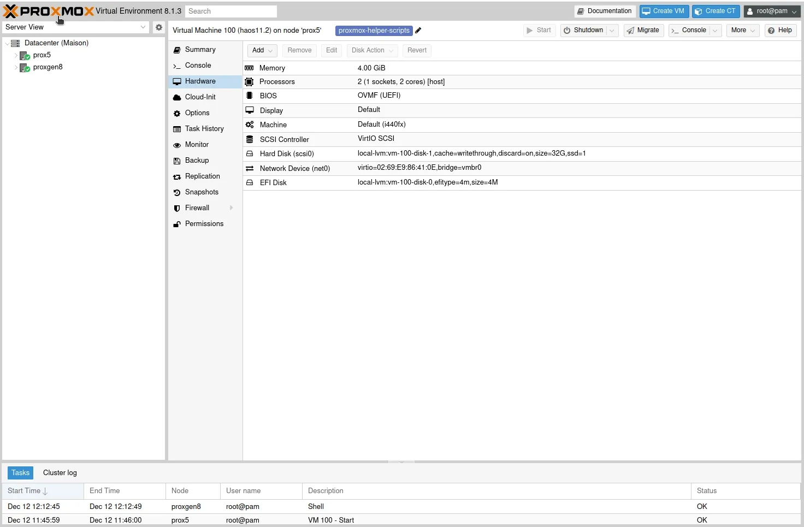
Task: Expand the prox5 node in the tree
Action: tap(17, 55)
